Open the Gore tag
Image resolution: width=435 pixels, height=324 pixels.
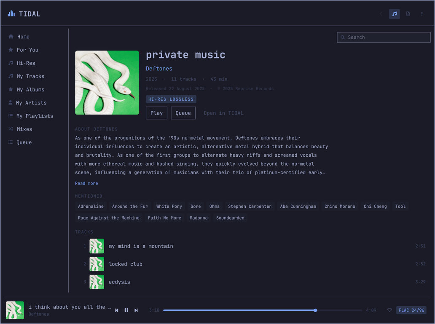[196, 206]
